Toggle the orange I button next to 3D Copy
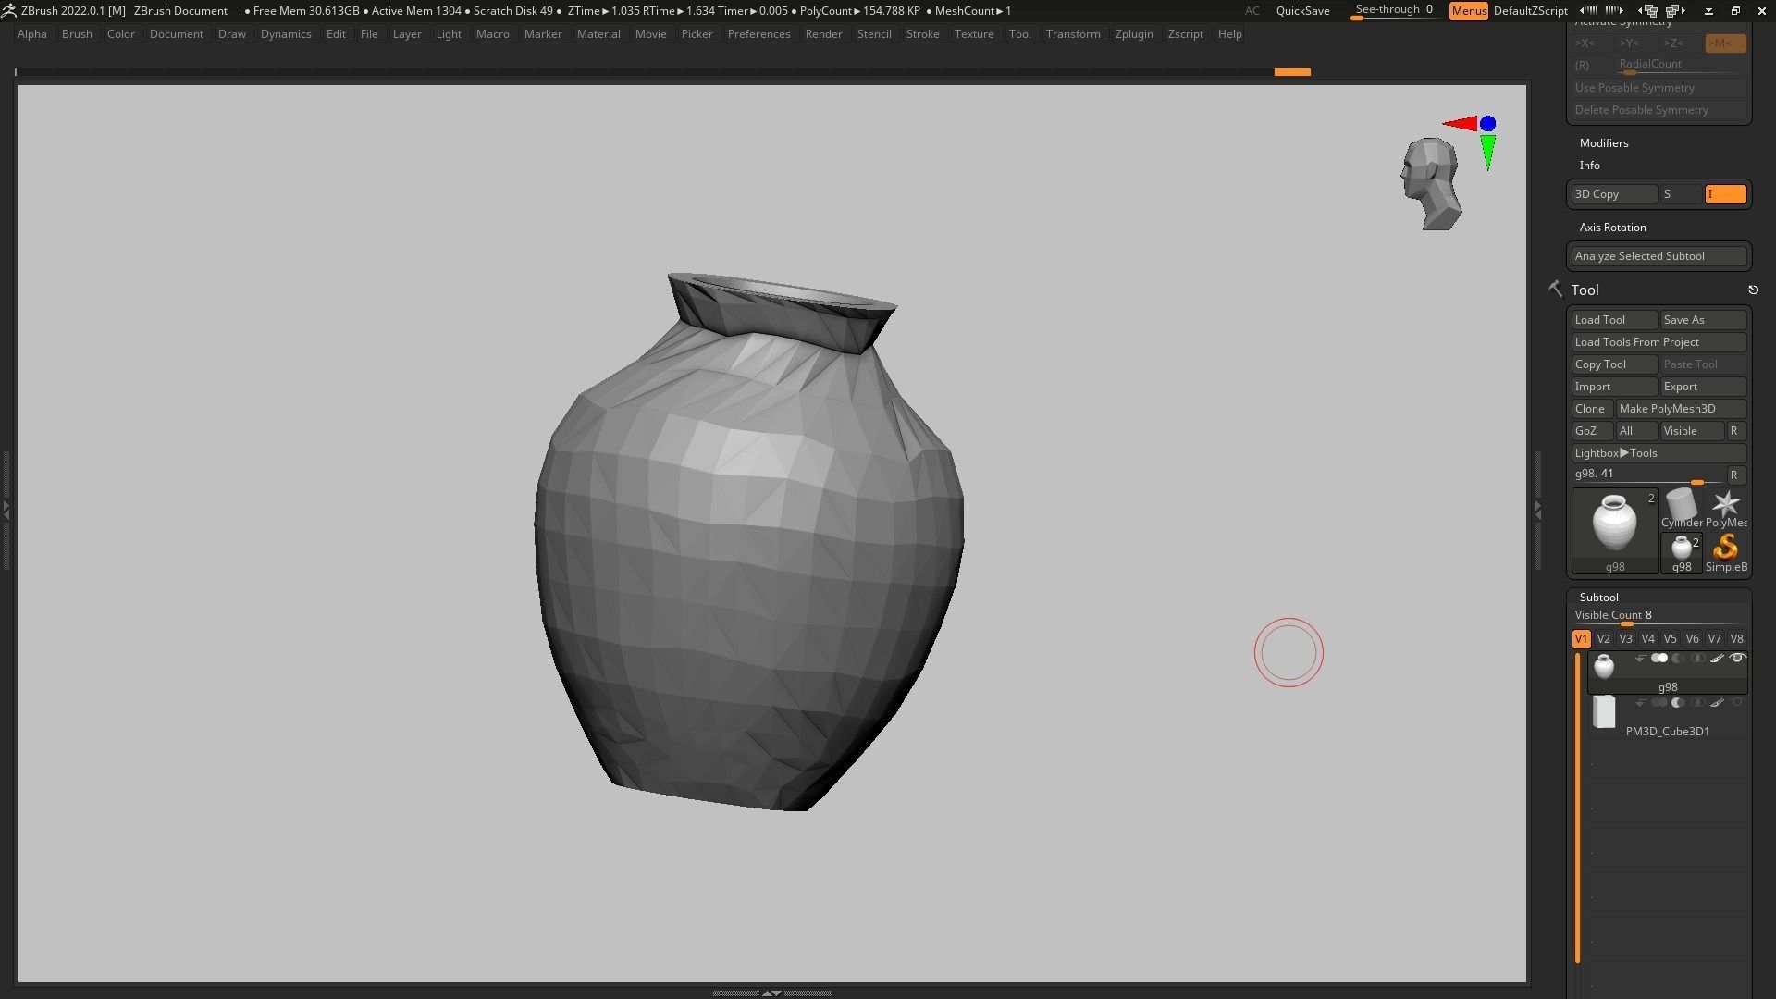The height and width of the screenshot is (999, 1776). (1725, 194)
